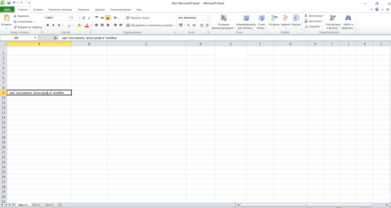391x208 pixels.
Task: Click the percent style number format icon
Action: point(189,25)
